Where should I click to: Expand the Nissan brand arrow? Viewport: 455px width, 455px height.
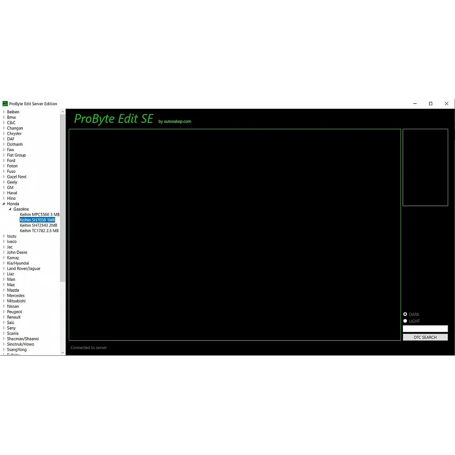[x=4, y=307]
